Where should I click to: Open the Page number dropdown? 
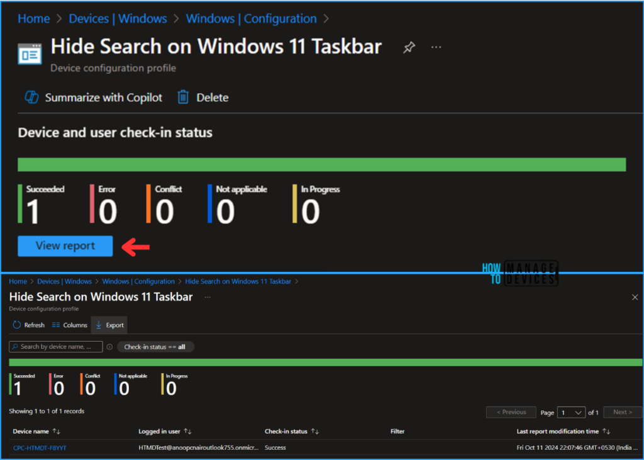pyautogui.click(x=571, y=412)
